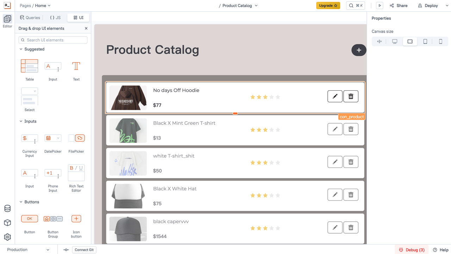The image size is (451, 254).
Task: Click the pencil edit icon for No days Off Hoodie
Action: coord(335,96)
